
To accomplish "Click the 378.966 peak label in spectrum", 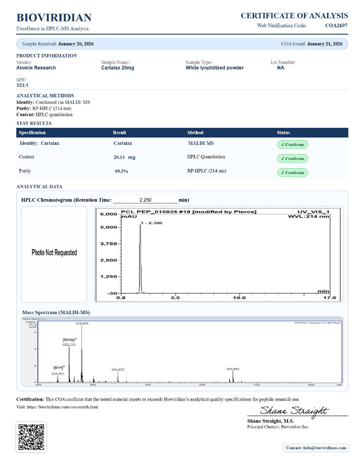I will (82, 323).
